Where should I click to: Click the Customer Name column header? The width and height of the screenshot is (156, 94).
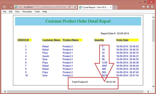pos(51,40)
